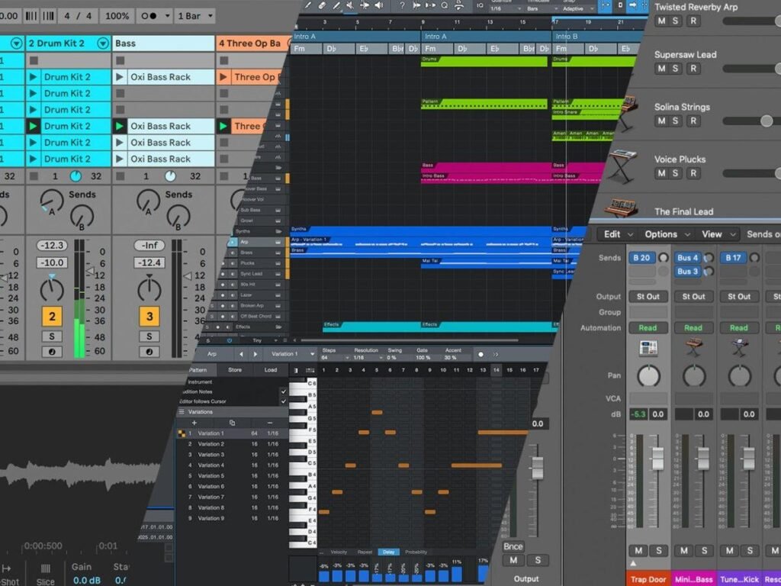This screenshot has height=586, width=781.
Task: Open the 2 Drum Kit 2 track header dropdown
Action: tap(103, 43)
